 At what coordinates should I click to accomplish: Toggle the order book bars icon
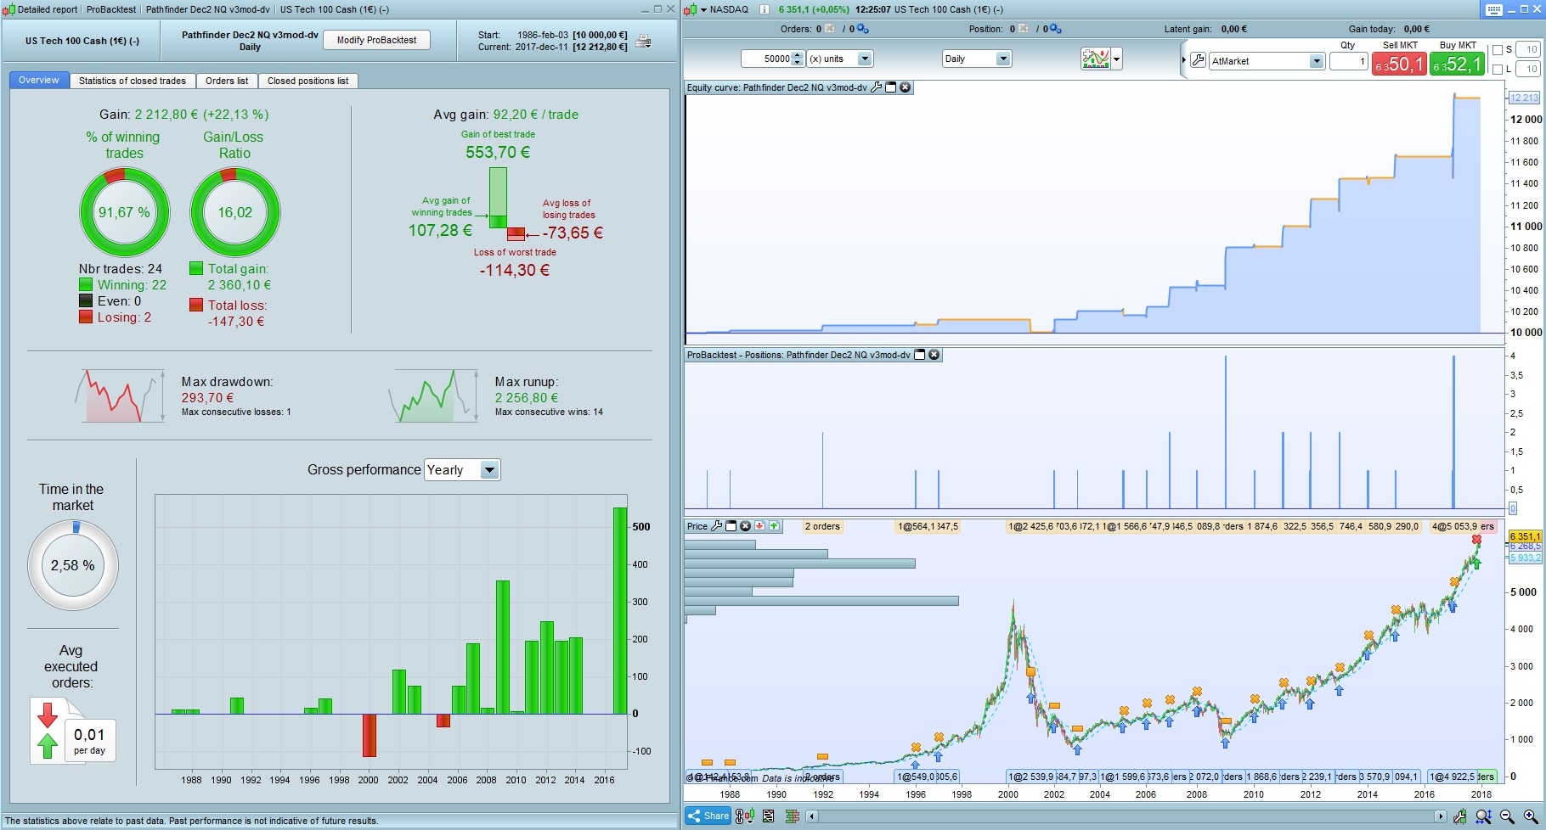tap(792, 816)
